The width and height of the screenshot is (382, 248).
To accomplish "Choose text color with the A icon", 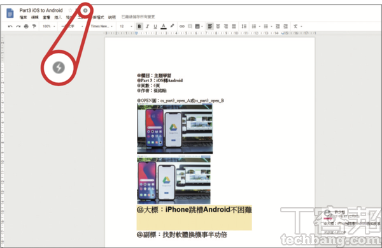I will click(164, 26).
